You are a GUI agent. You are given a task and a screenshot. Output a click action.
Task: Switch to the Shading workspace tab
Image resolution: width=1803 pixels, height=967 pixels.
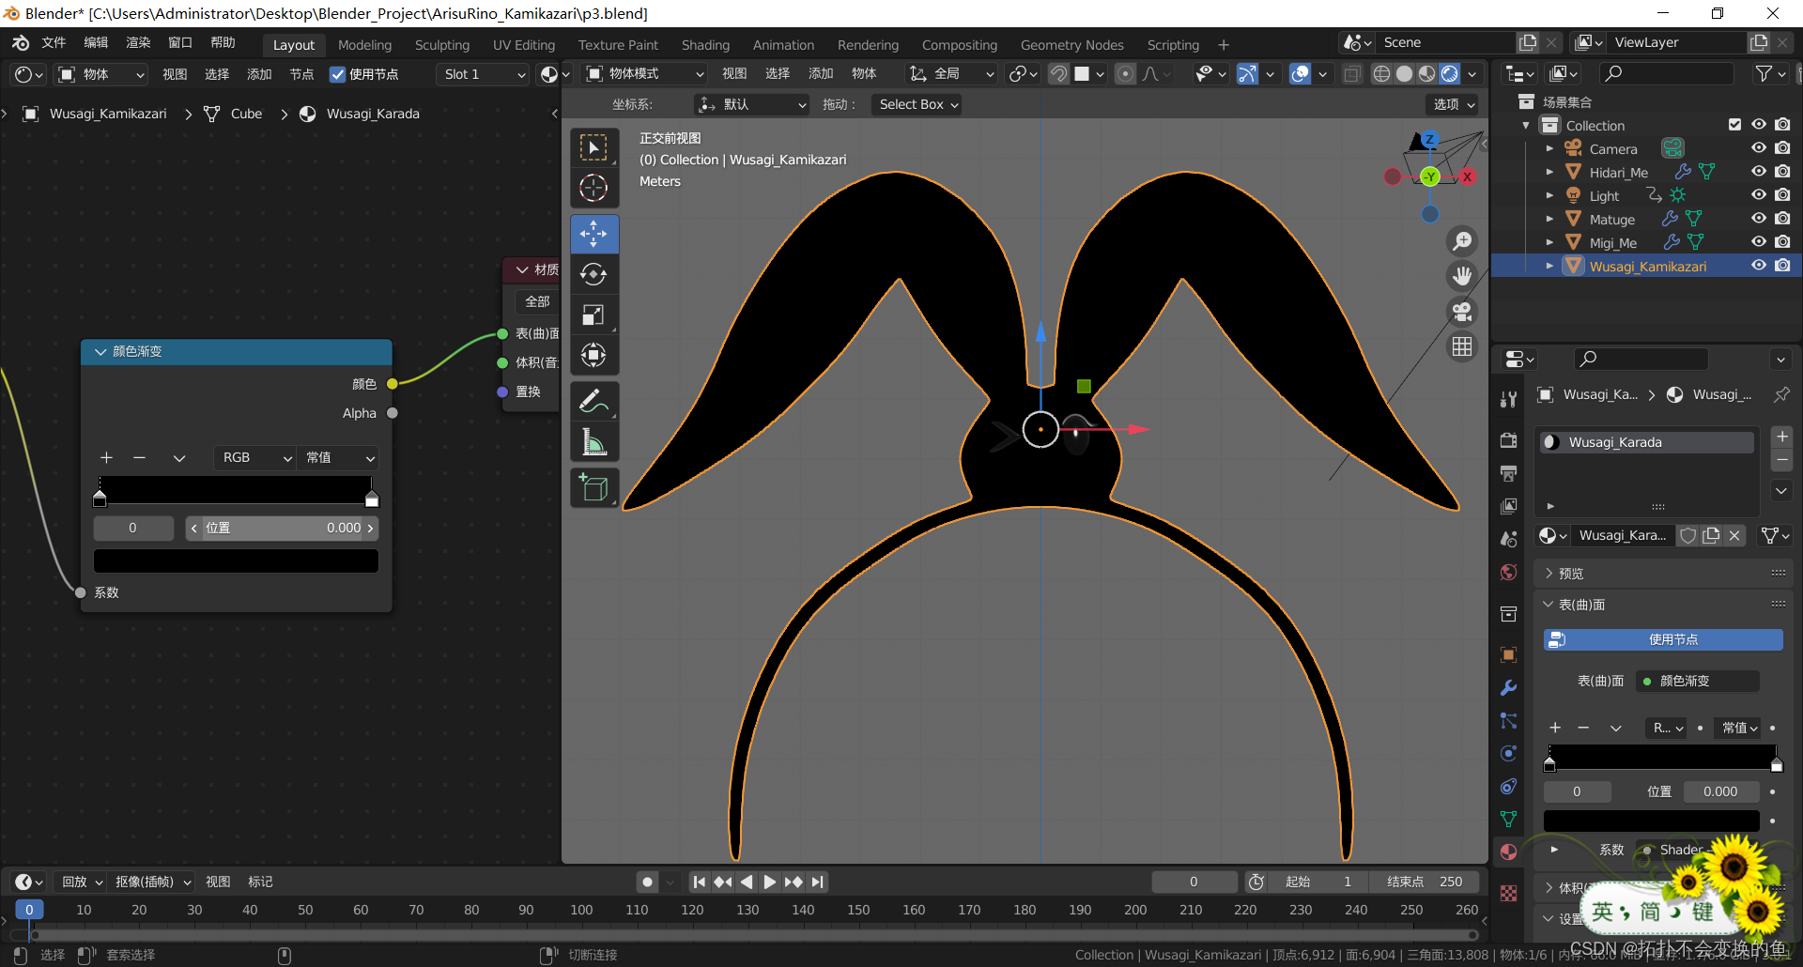(705, 45)
